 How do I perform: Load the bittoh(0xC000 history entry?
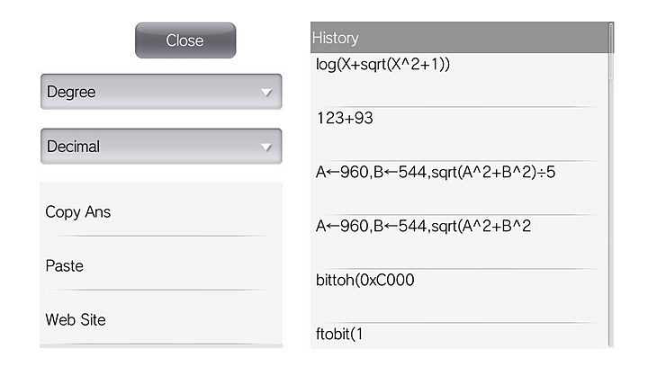pyautogui.click(x=364, y=280)
